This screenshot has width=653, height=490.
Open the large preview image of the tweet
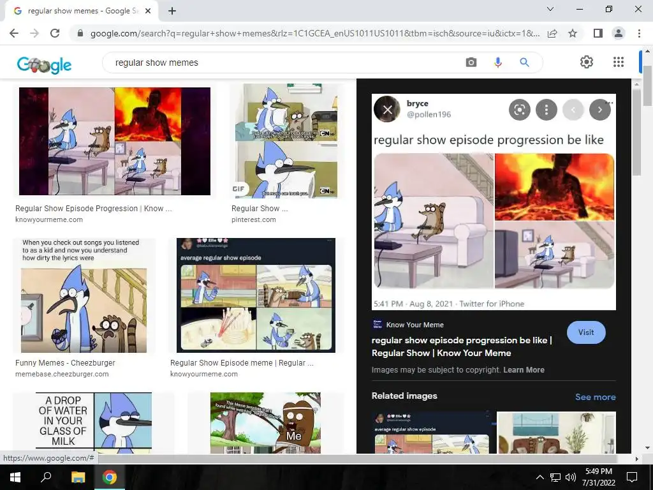(x=494, y=202)
